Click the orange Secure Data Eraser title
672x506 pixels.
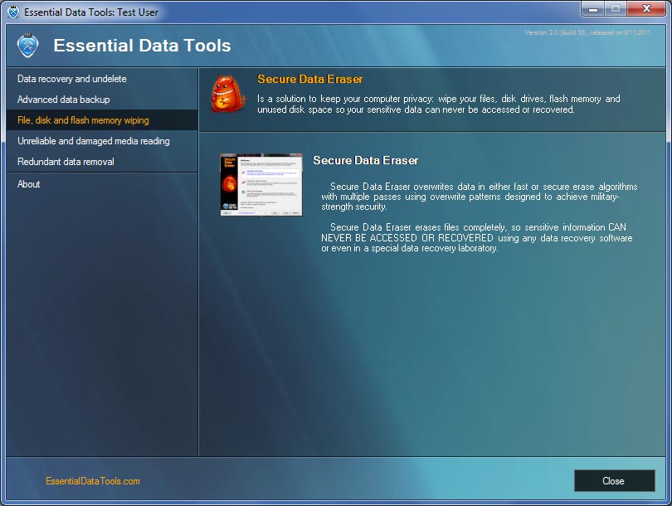(309, 80)
